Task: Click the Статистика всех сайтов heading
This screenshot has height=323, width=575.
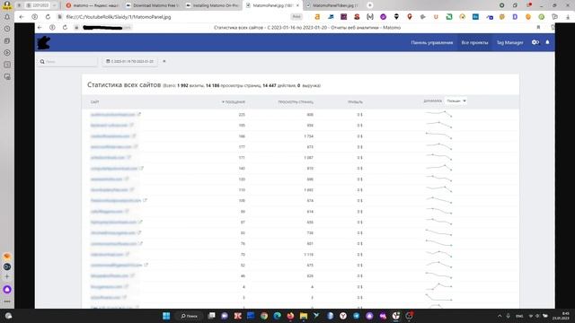Action: [x=124, y=85]
